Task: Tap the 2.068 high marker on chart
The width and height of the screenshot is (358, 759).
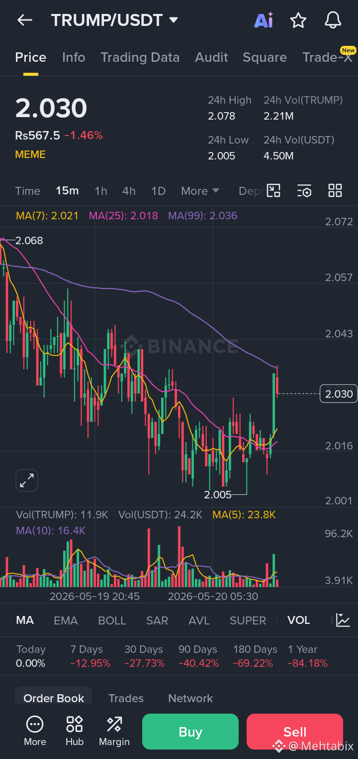Action: (29, 240)
